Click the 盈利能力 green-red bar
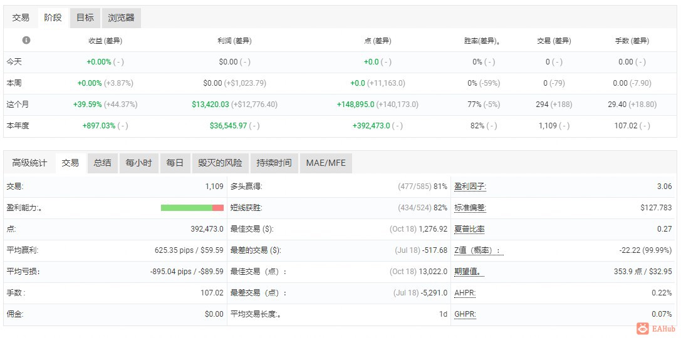681x338 pixels. pos(192,208)
